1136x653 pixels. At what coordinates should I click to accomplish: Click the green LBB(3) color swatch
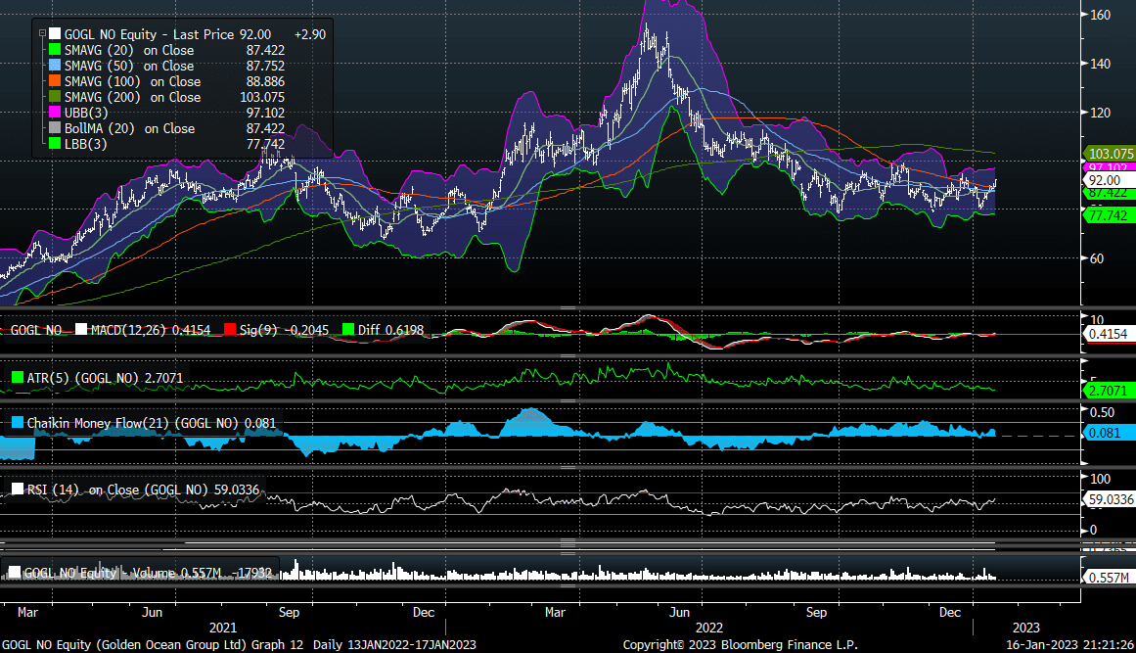click(x=55, y=144)
